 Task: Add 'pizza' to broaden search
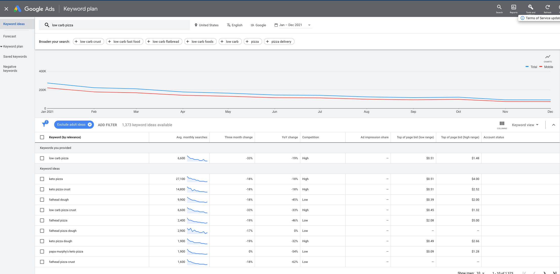[253, 41]
